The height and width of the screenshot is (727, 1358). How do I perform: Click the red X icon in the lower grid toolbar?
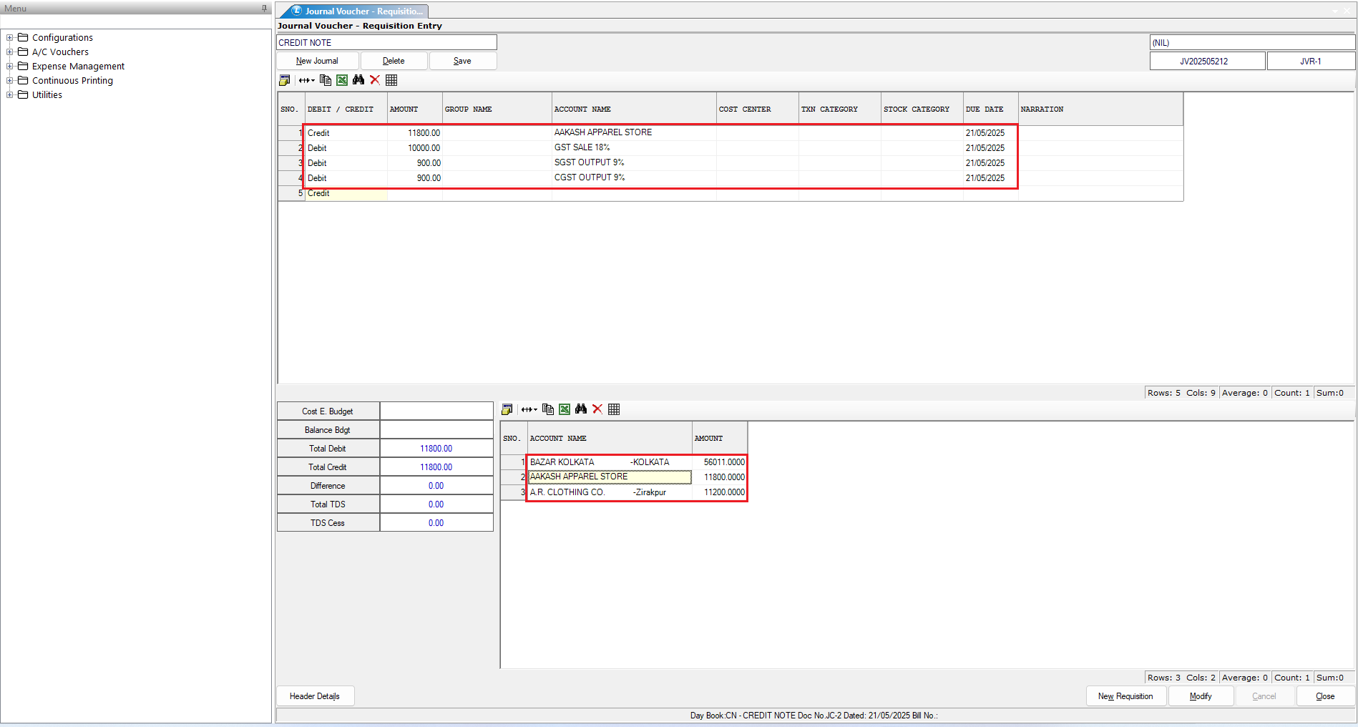[597, 409]
